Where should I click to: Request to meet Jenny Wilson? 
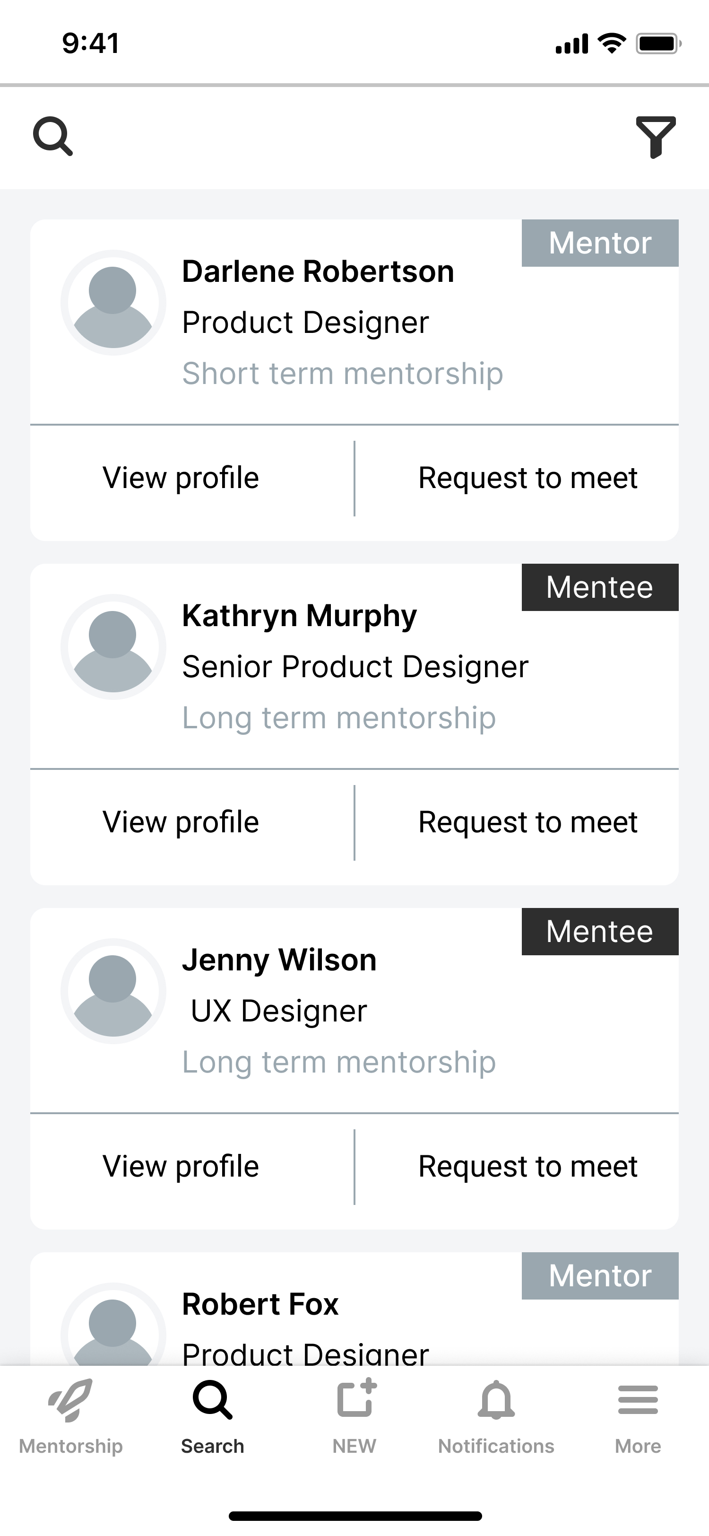pos(528,1166)
